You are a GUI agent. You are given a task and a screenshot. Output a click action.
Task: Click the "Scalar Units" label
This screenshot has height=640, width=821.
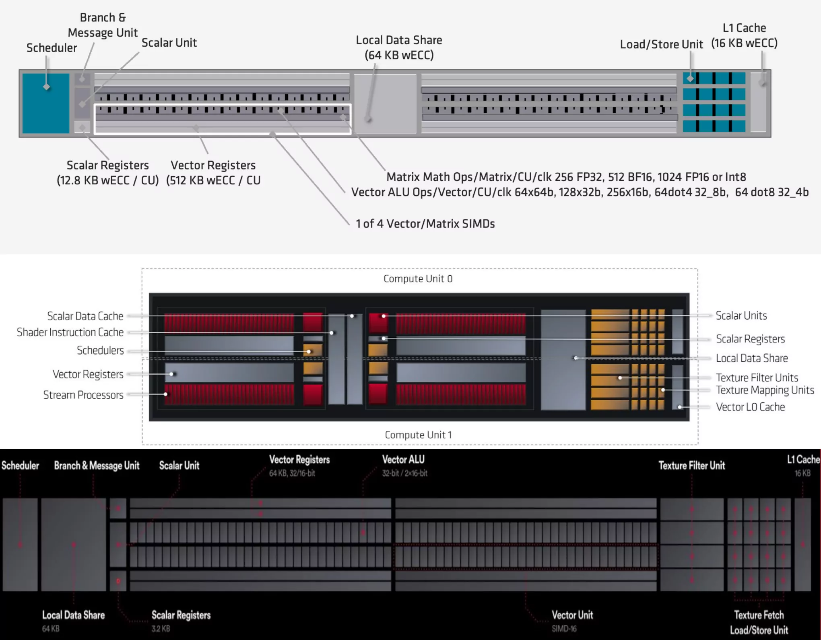741,316
